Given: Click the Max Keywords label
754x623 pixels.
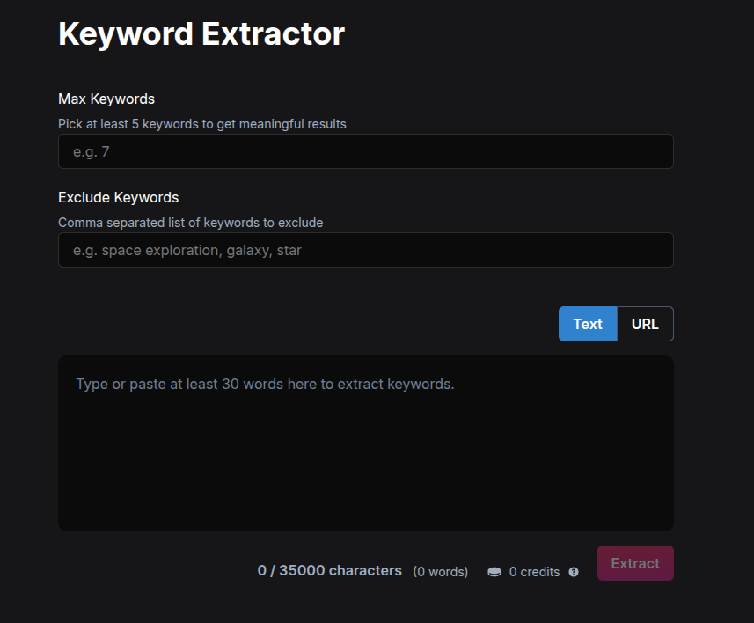Looking at the screenshot, I should point(106,99).
